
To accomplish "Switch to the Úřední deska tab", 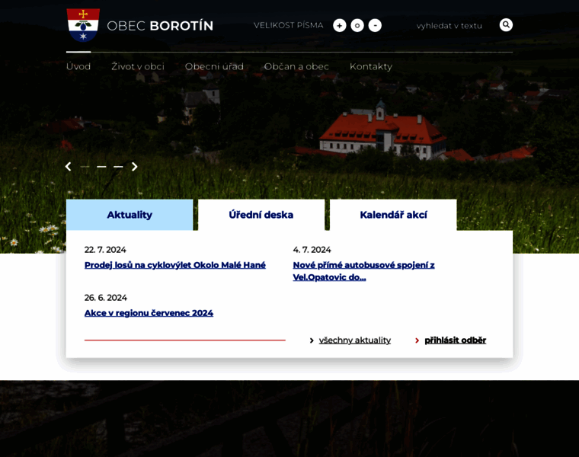I will [261, 215].
